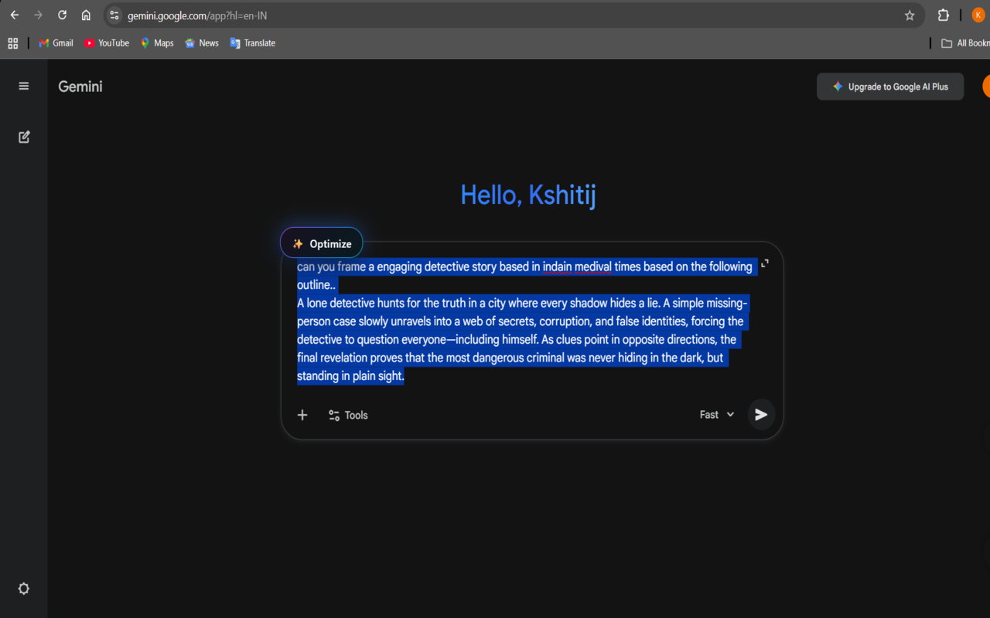The image size is (990, 618).
Task: Click the Optimize prompt button
Action: click(x=321, y=243)
